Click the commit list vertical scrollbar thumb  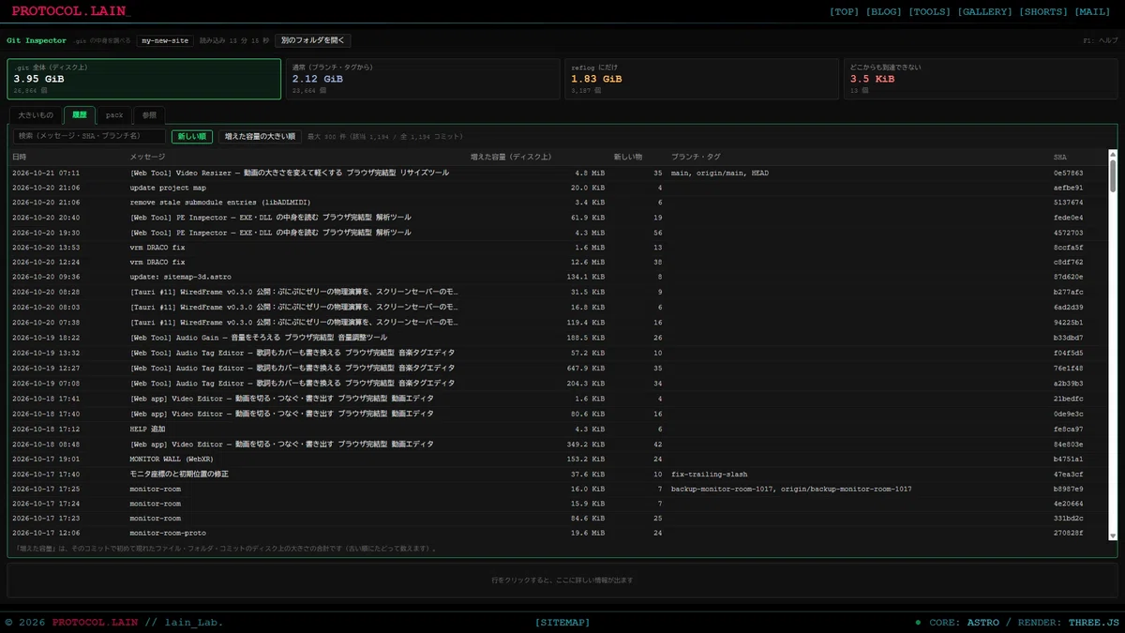1113,175
